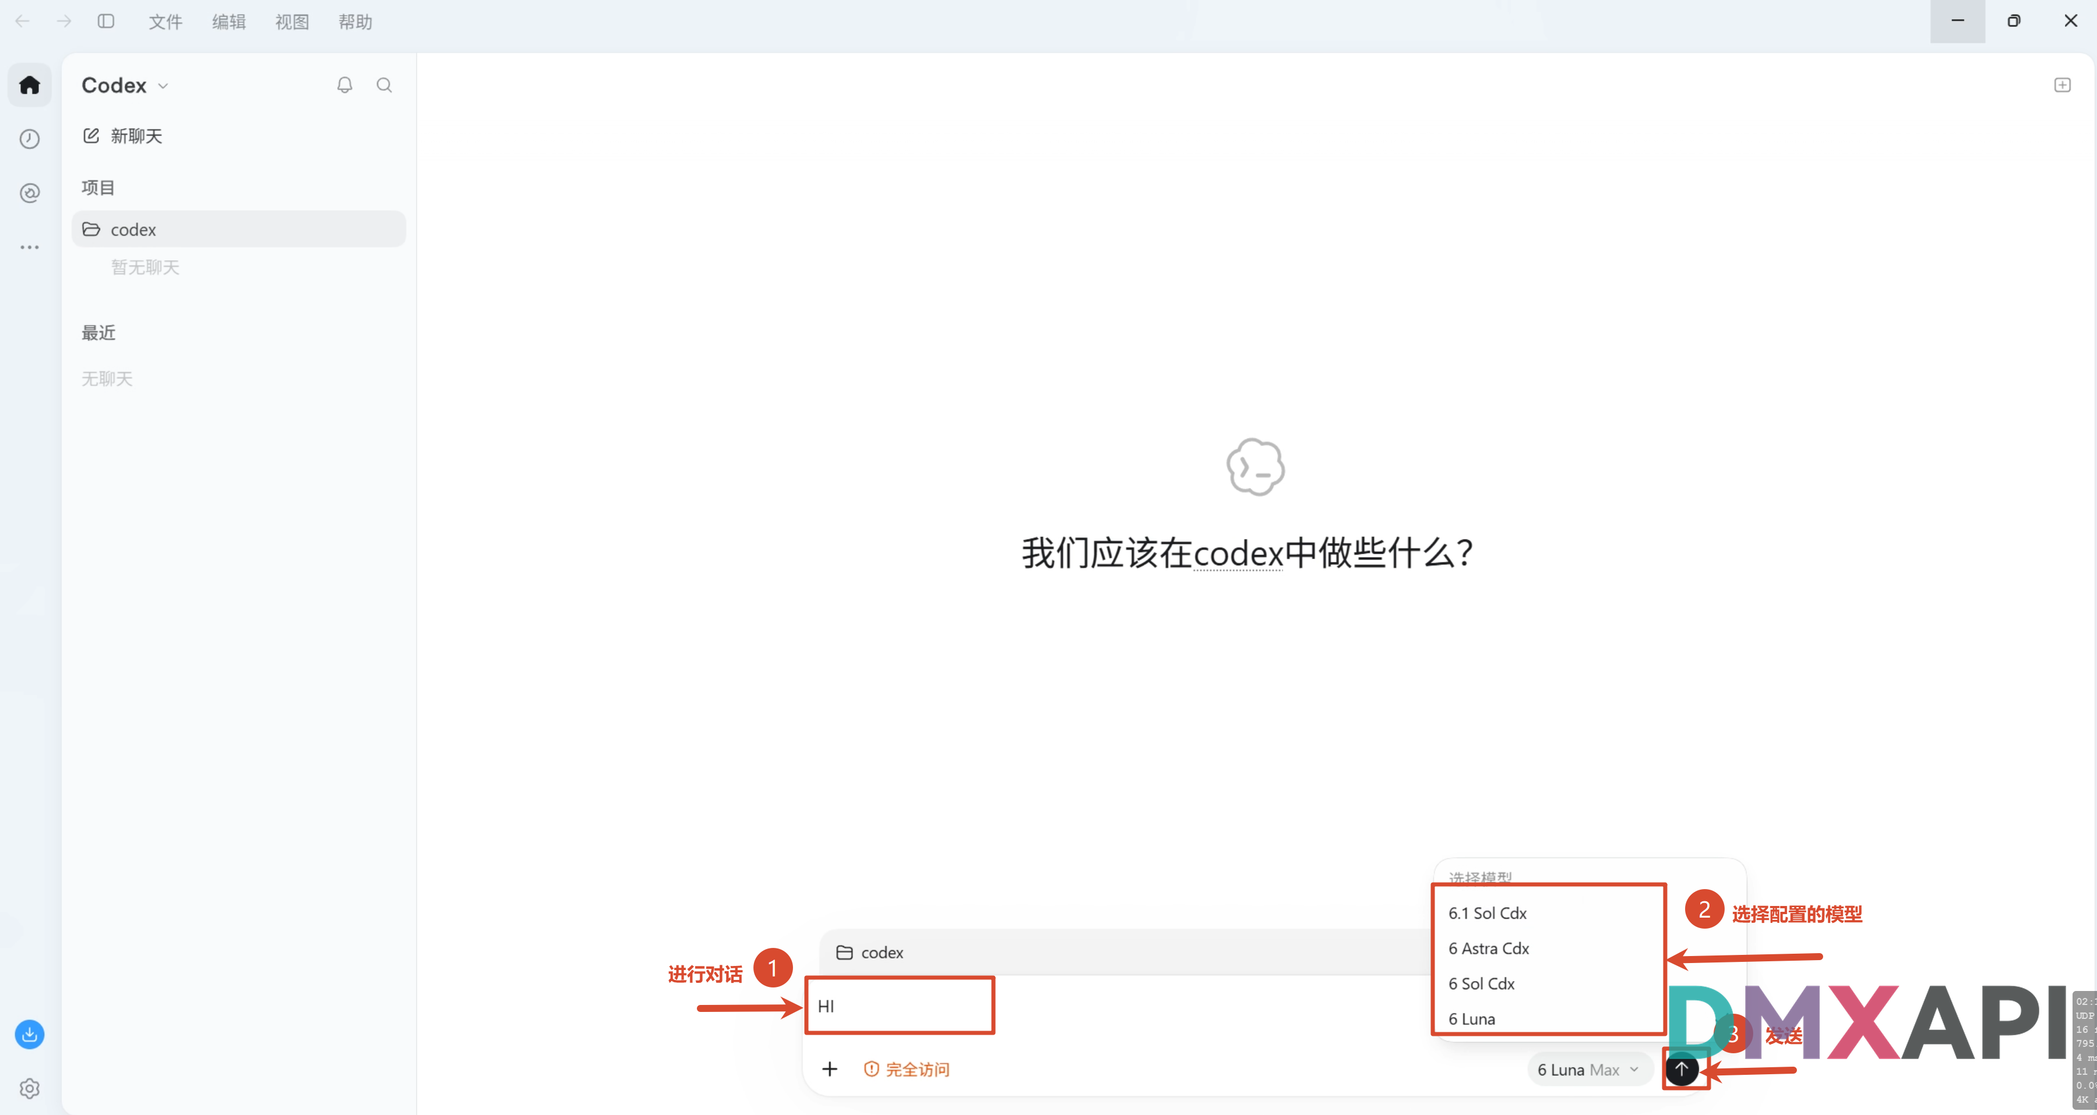
Task: Click the 暂无聊天 placeholder text
Action: [145, 268]
